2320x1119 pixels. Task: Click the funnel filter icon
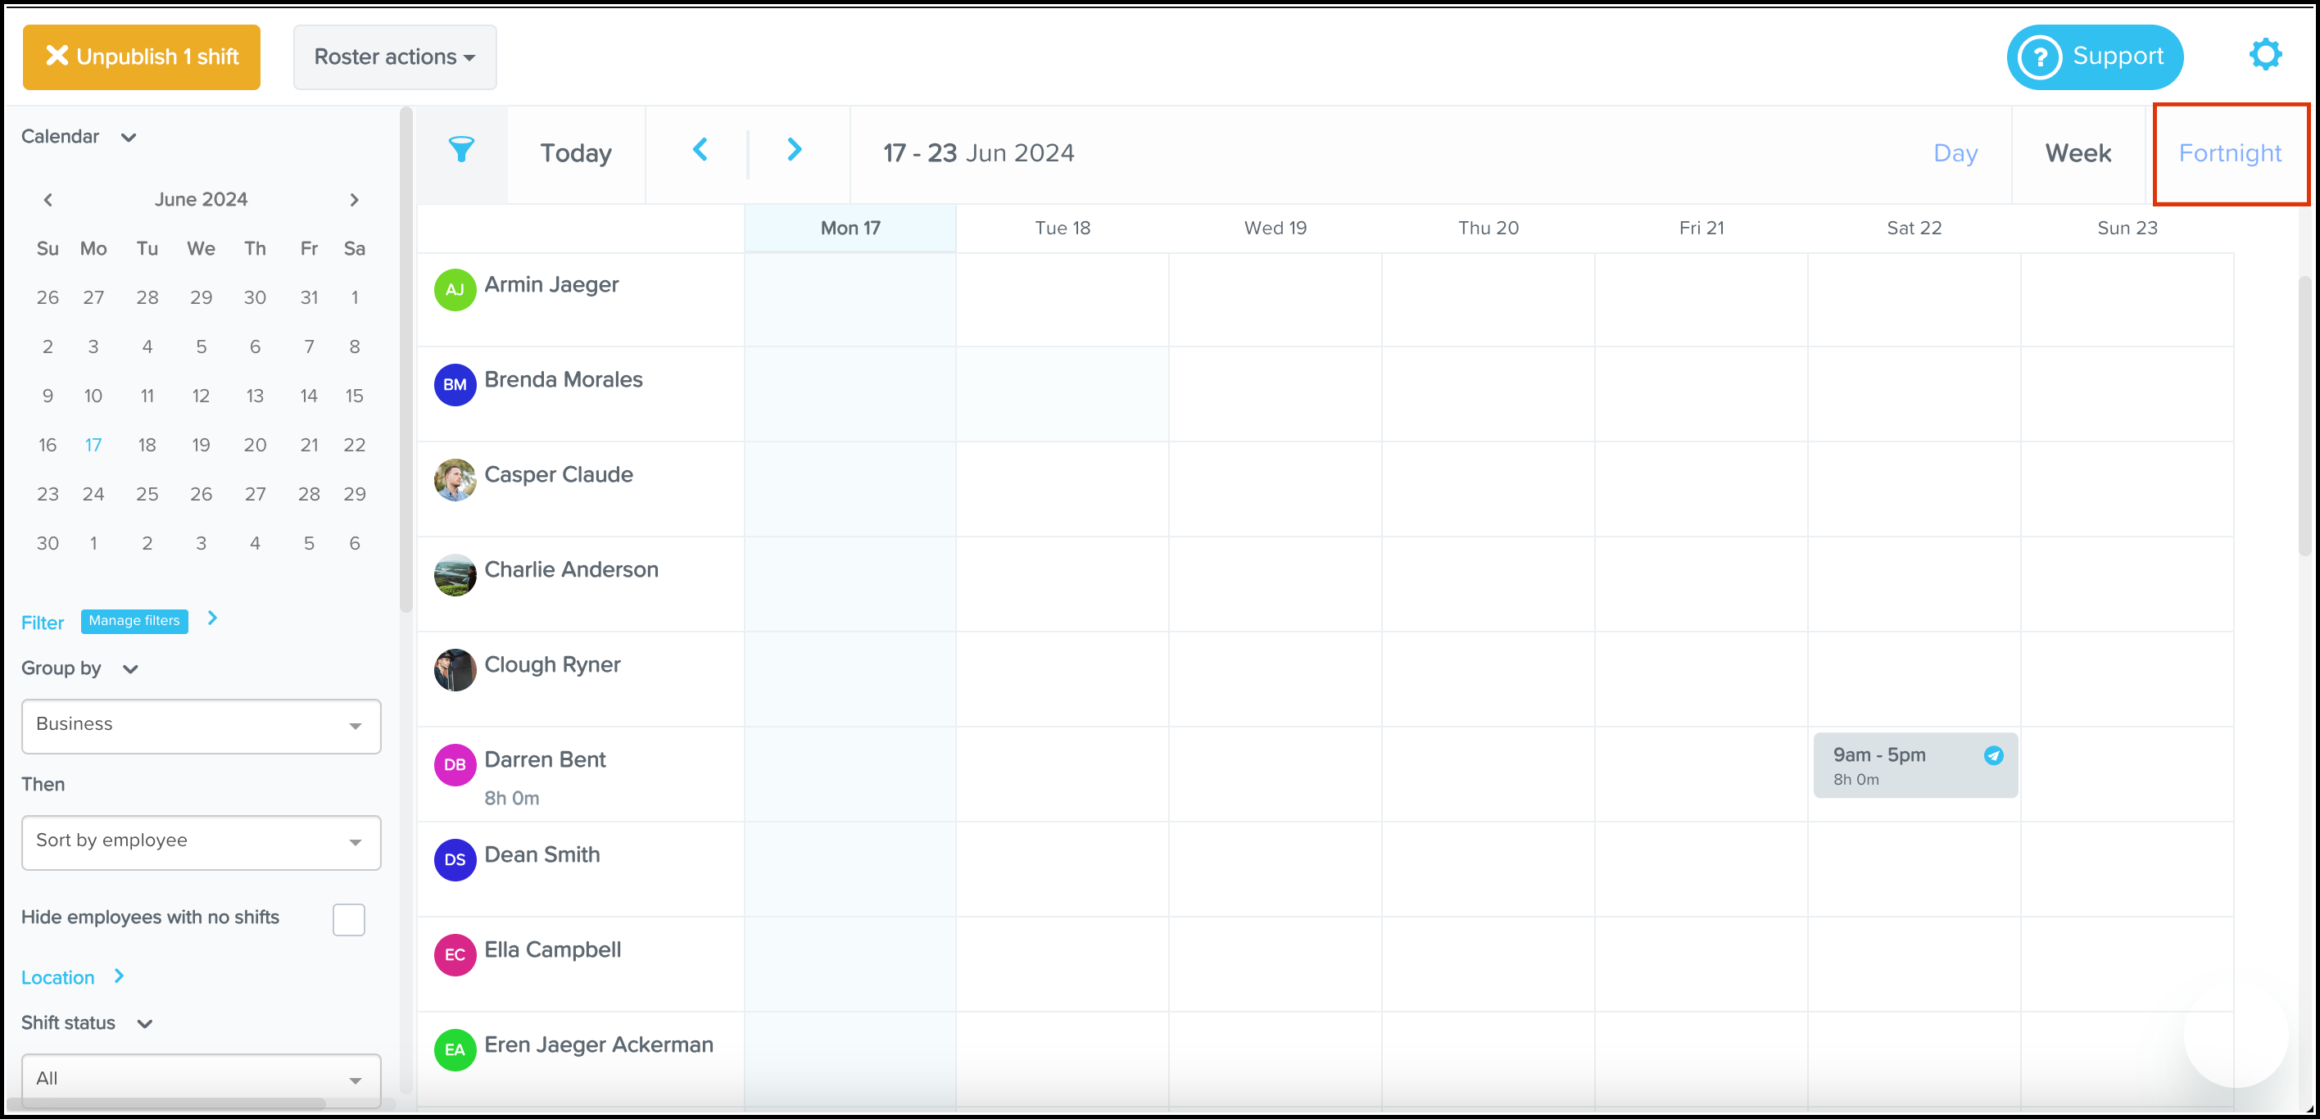click(x=461, y=151)
